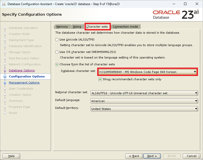
Task: Click the Management Options step bullet
Action: [5, 83]
